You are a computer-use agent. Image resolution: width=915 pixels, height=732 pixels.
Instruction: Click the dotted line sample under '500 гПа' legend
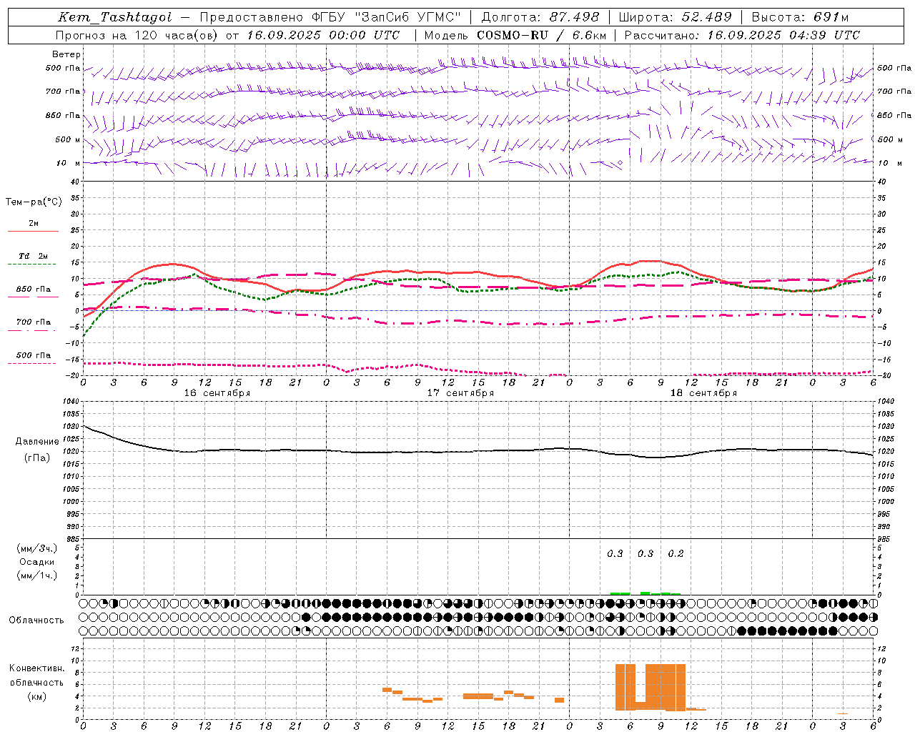(x=31, y=363)
